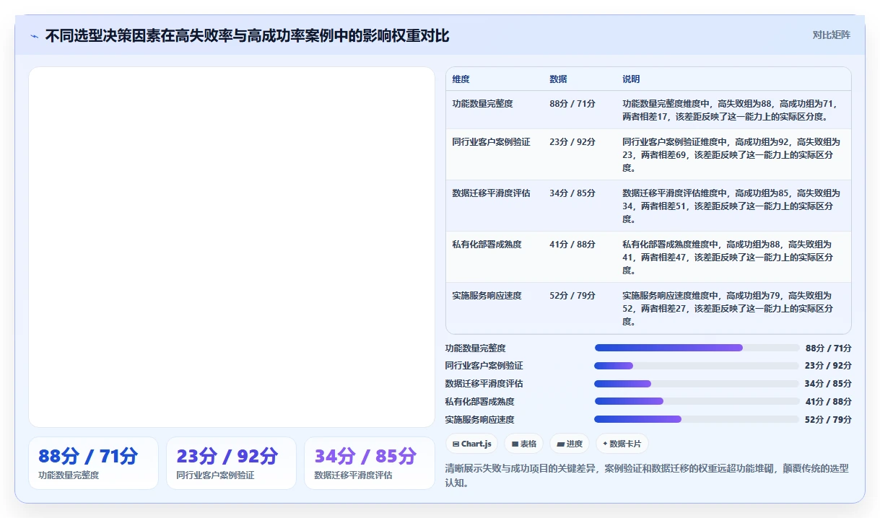Click progress list value 41分 / 88分
The height and width of the screenshot is (518, 880).
[x=828, y=401]
